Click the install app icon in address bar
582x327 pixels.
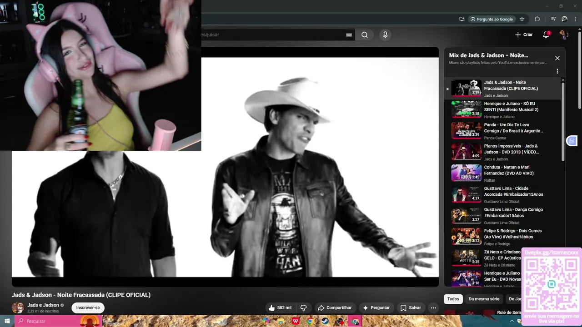click(x=462, y=19)
